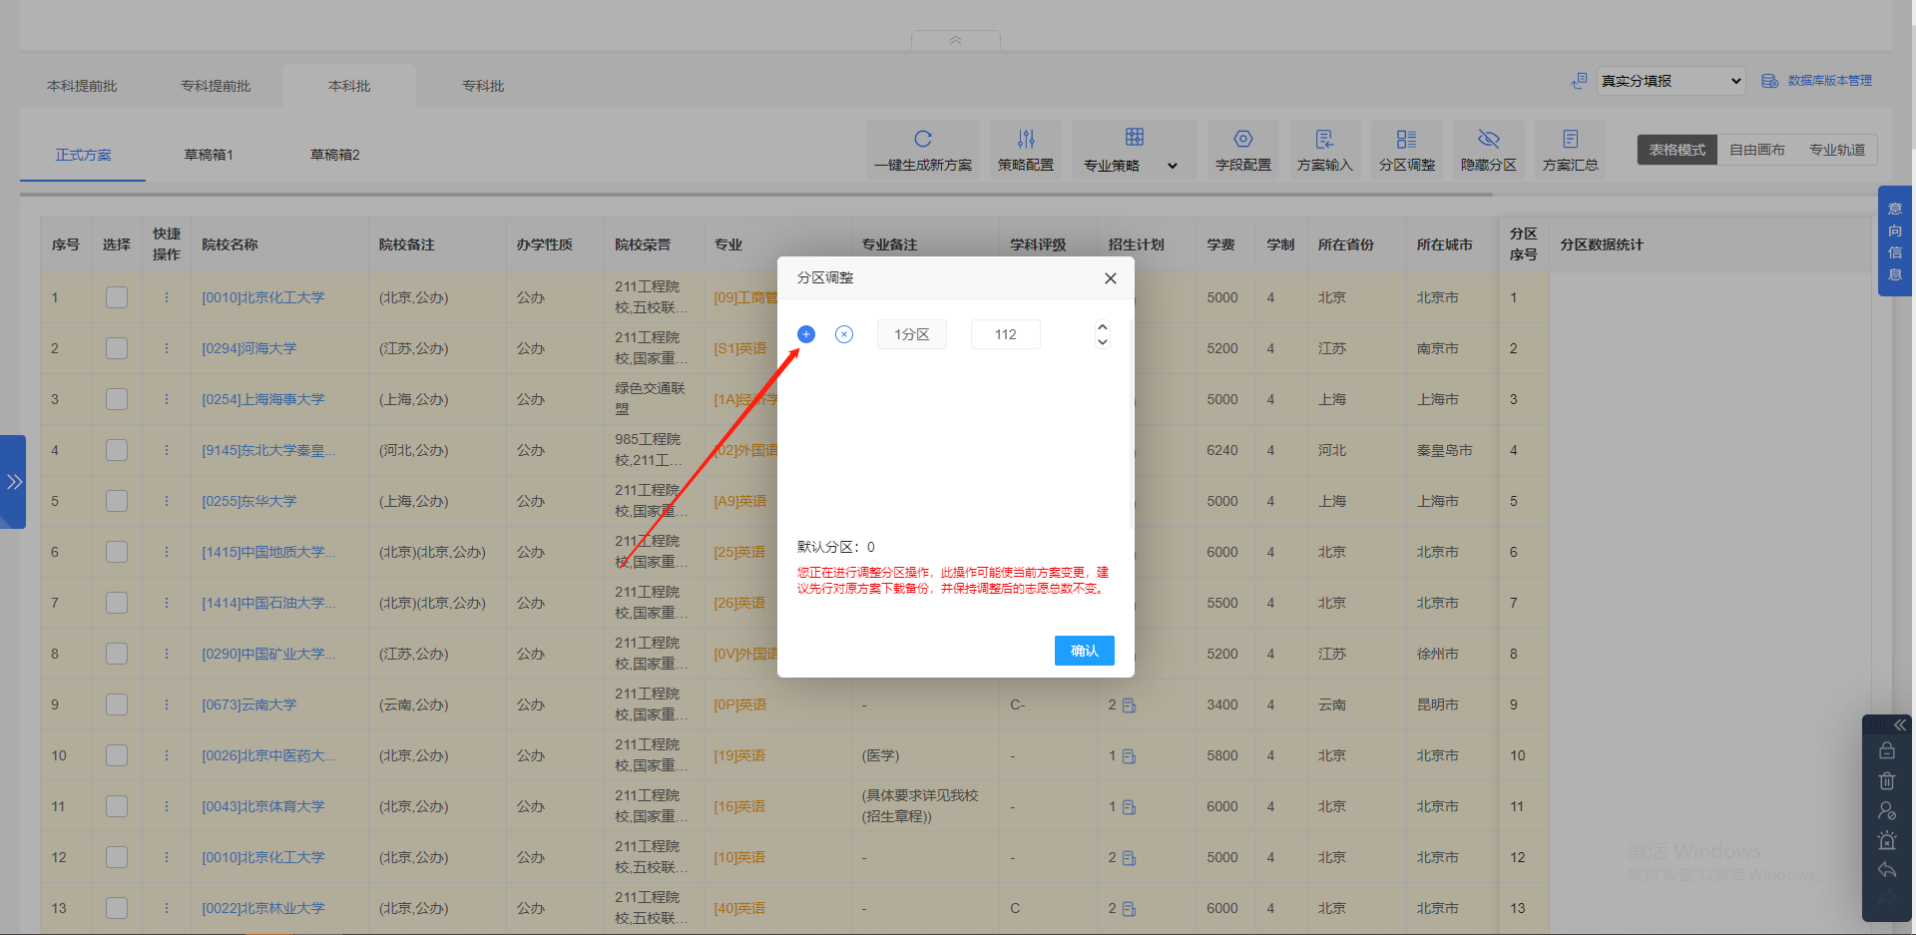
Task: Open the 1分区 partition selector
Action: pyautogui.click(x=911, y=333)
